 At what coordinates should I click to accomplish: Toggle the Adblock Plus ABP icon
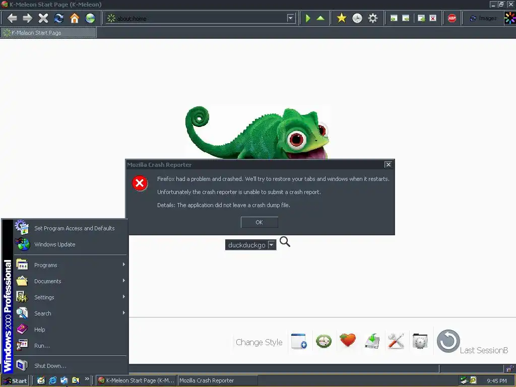click(452, 18)
